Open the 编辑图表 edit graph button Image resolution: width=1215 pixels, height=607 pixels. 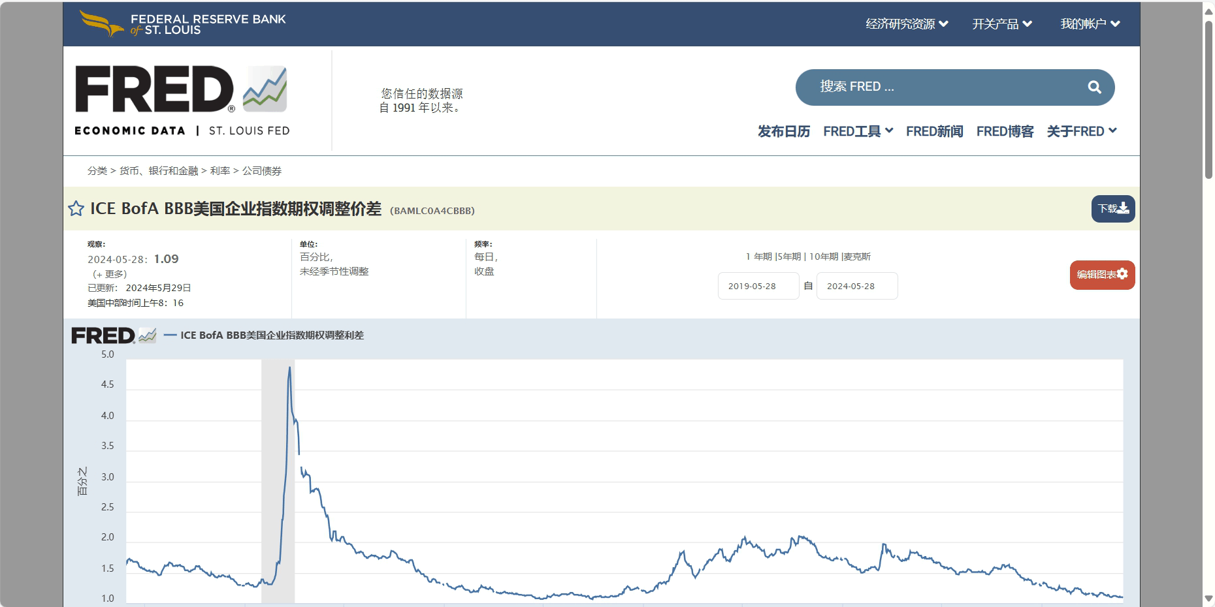click(x=1102, y=275)
